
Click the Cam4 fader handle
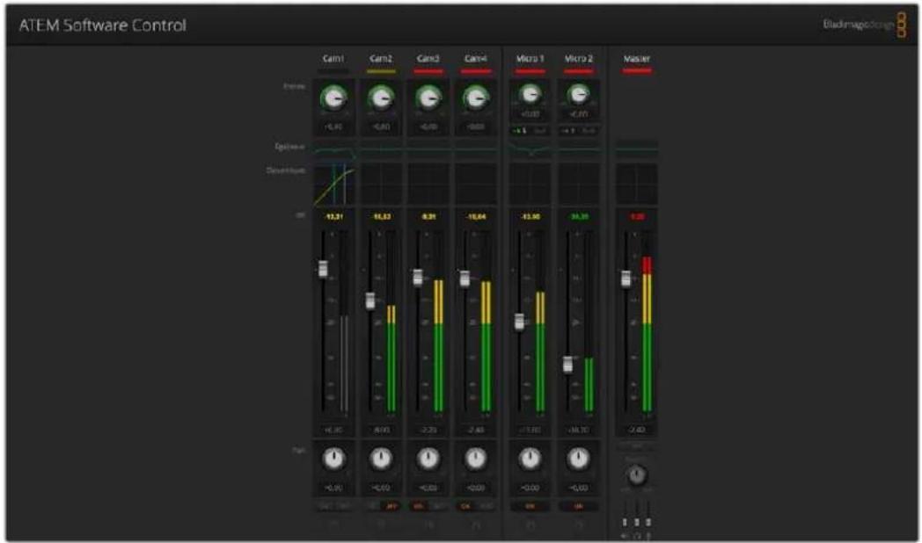(465, 279)
